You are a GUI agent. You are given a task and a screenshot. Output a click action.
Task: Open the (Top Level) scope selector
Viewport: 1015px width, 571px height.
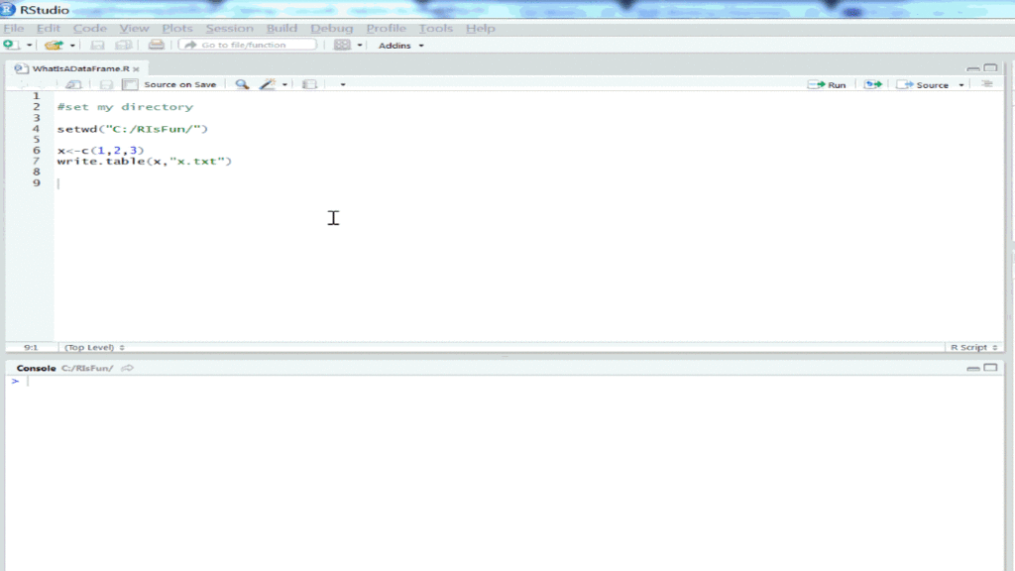(94, 348)
